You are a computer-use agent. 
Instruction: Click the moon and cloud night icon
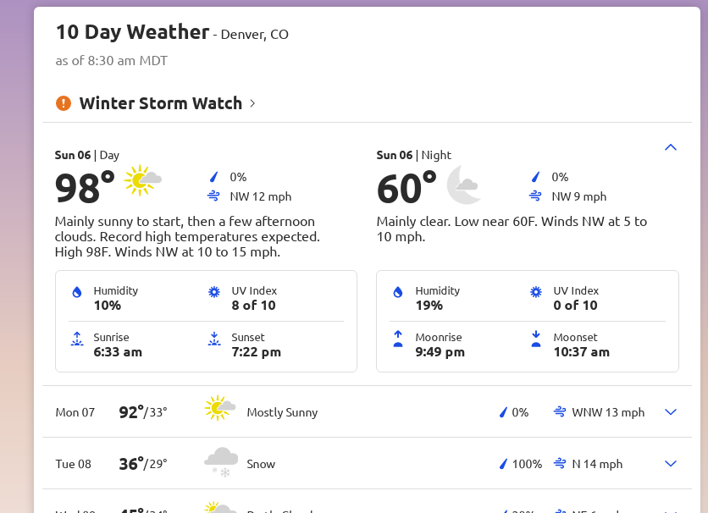[464, 185]
